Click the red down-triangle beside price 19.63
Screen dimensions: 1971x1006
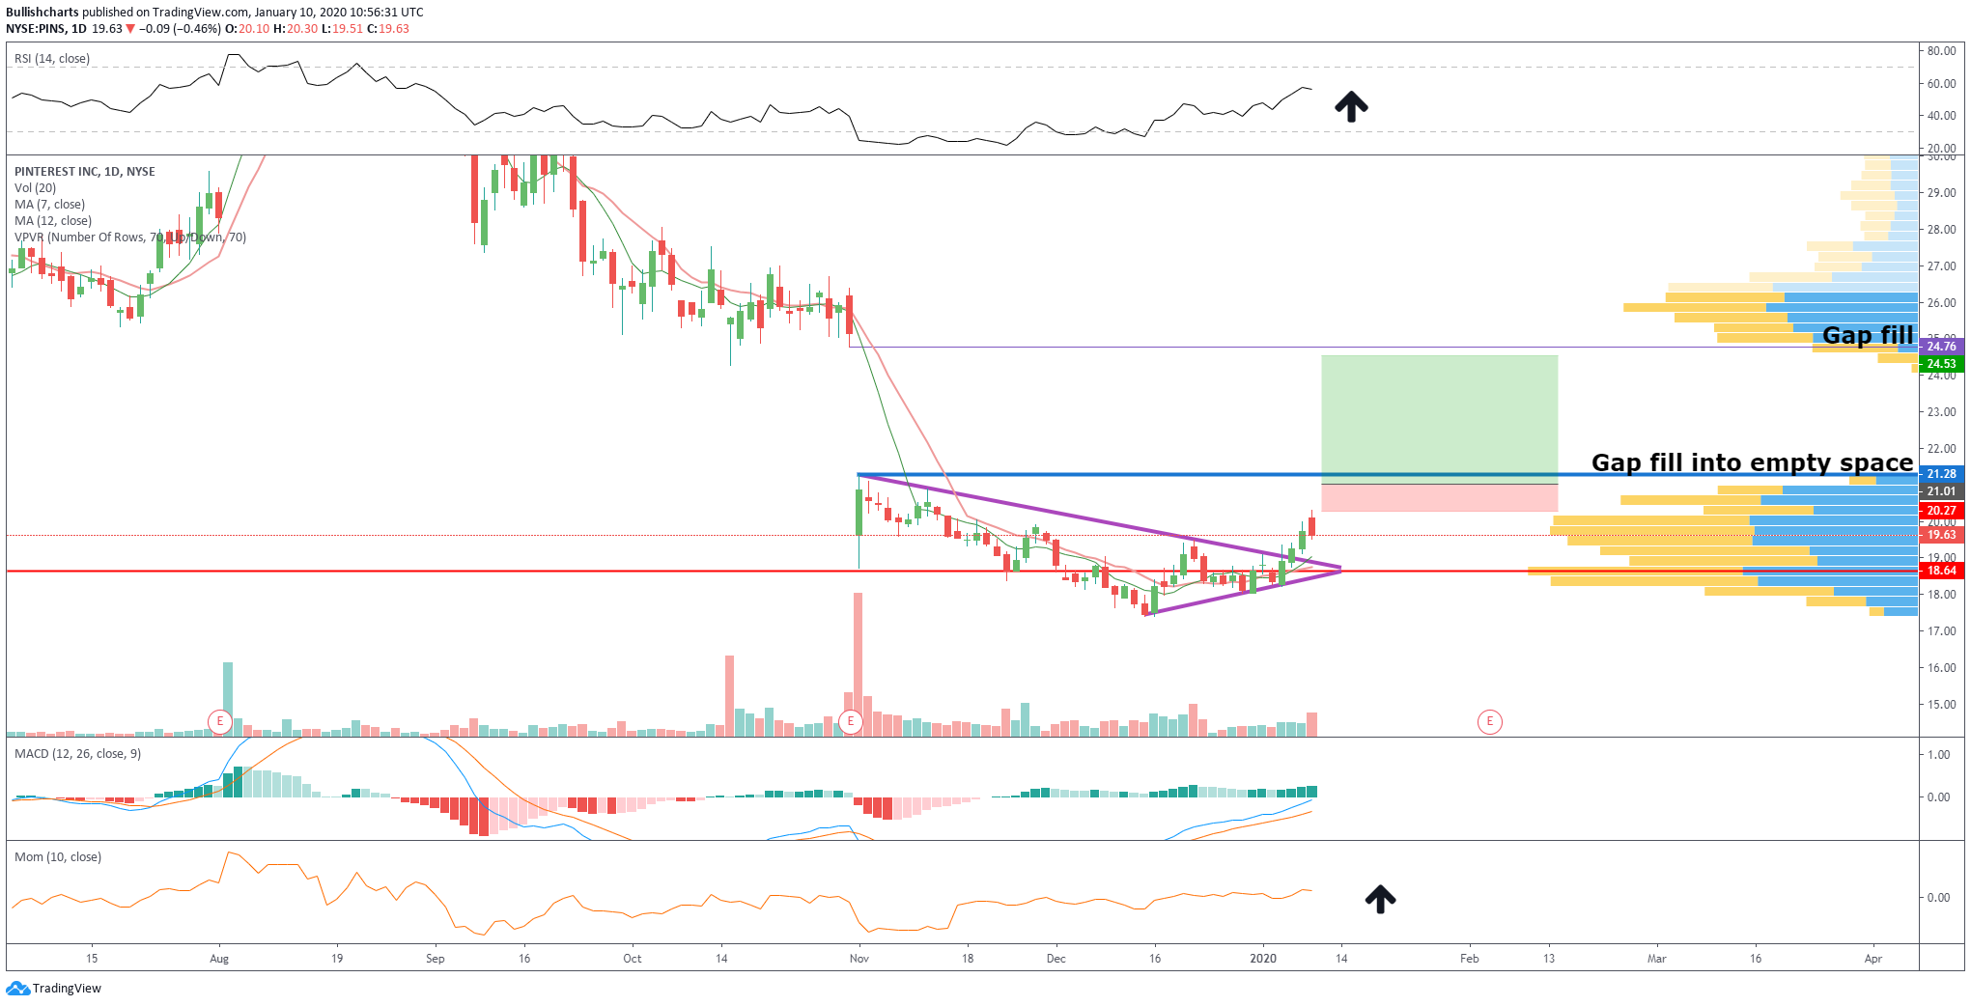click(x=130, y=29)
